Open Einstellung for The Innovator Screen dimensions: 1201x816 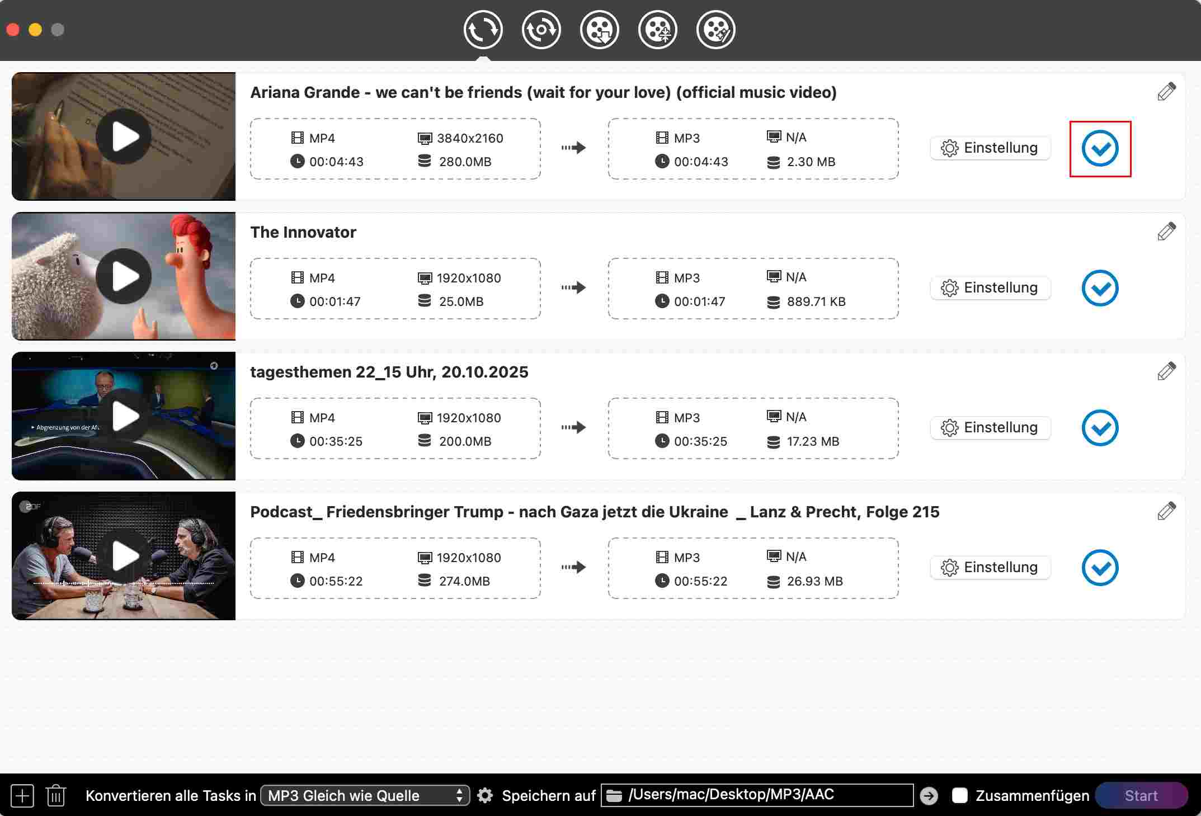click(x=990, y=287)
